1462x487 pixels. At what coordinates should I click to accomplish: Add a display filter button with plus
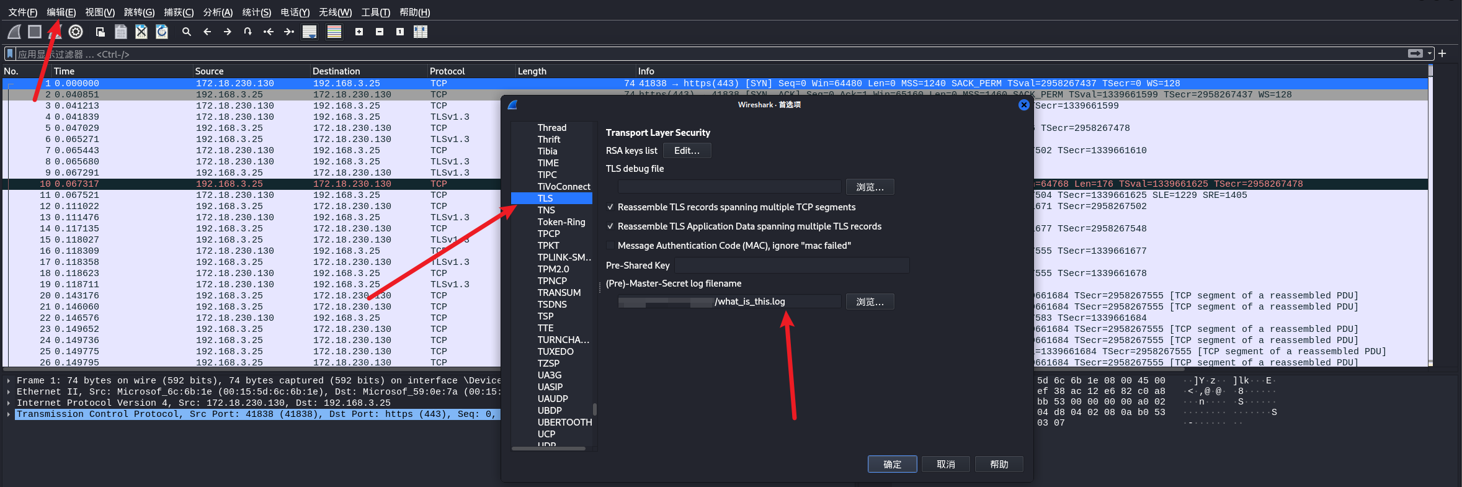click(x=1443, y=53)
